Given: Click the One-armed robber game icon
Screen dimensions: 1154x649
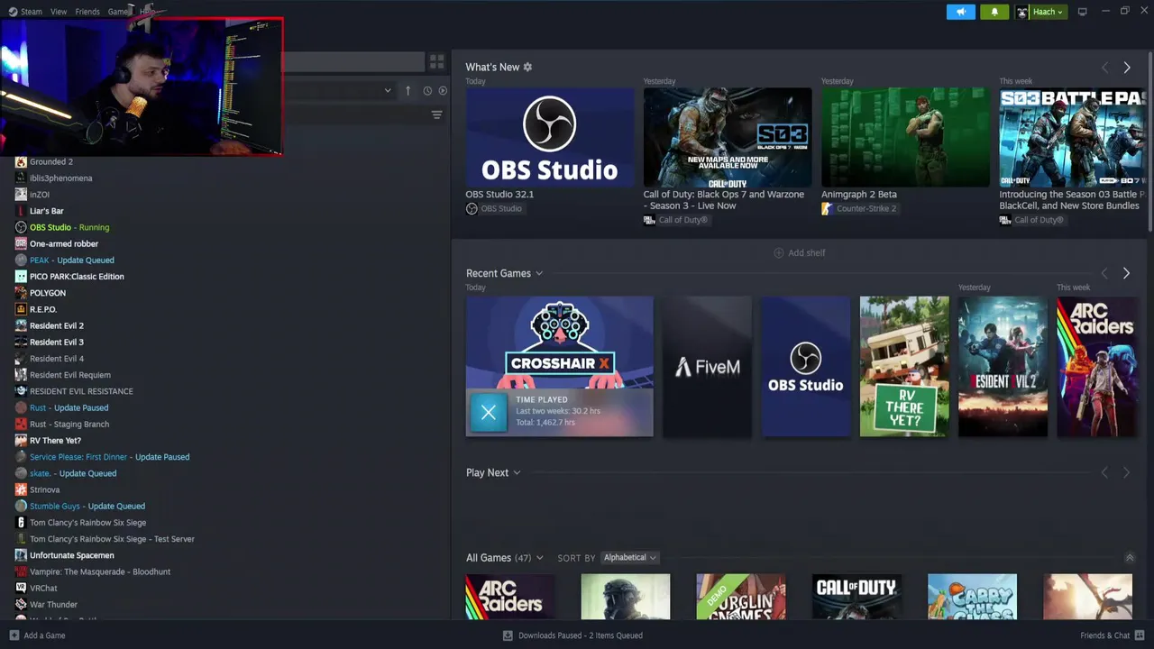Looking at the screenshot, I should click(21, 244).
